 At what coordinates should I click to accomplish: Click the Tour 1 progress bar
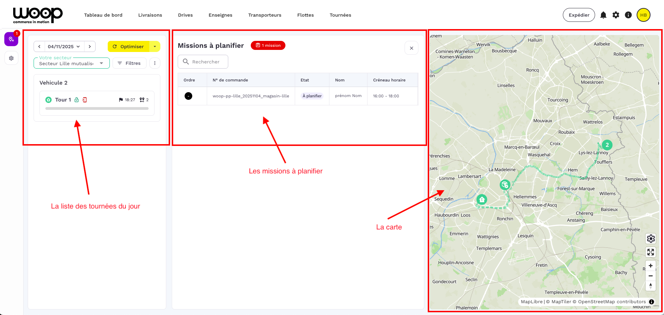pyautogui.click(x=97, y=108)
